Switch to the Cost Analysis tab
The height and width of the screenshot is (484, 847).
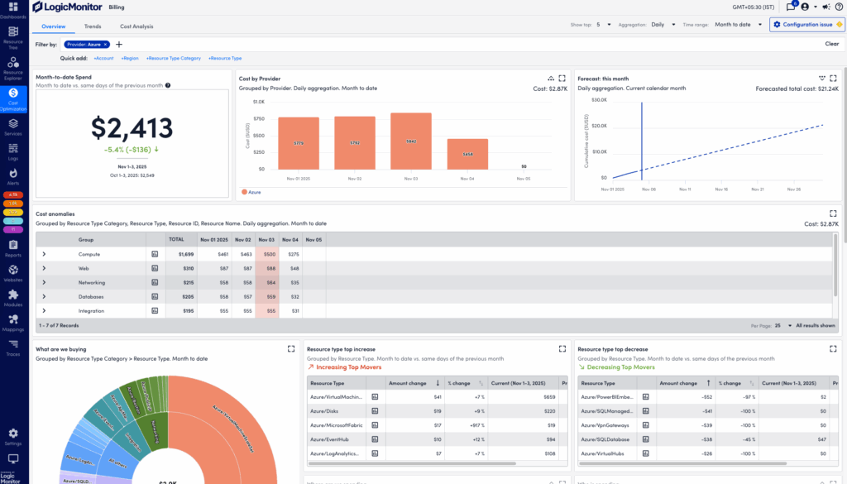[136, 26]
